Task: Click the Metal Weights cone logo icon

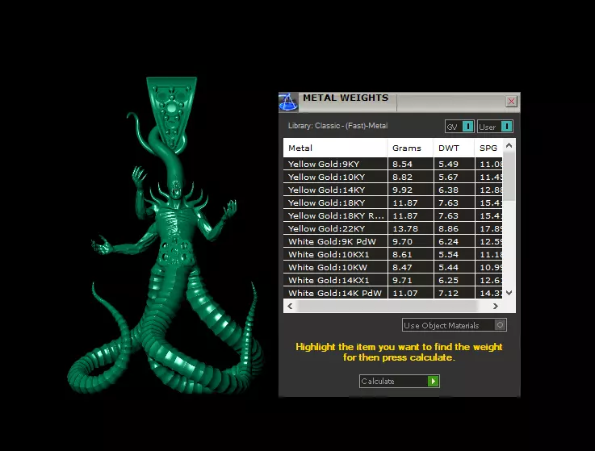Action: click(288, 102)
